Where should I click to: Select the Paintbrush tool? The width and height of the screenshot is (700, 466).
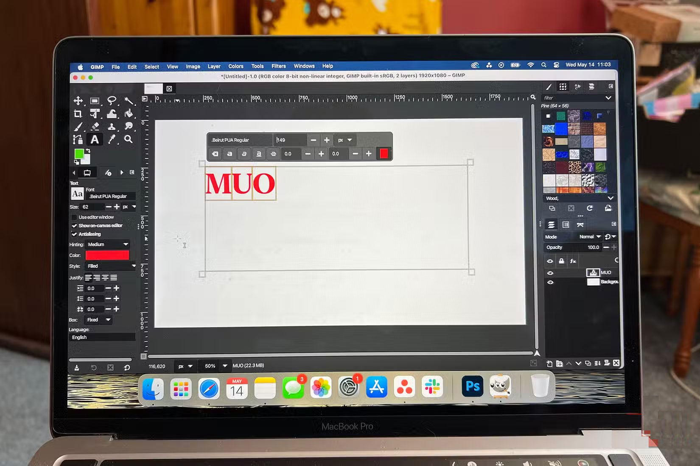tap(78, 126)
